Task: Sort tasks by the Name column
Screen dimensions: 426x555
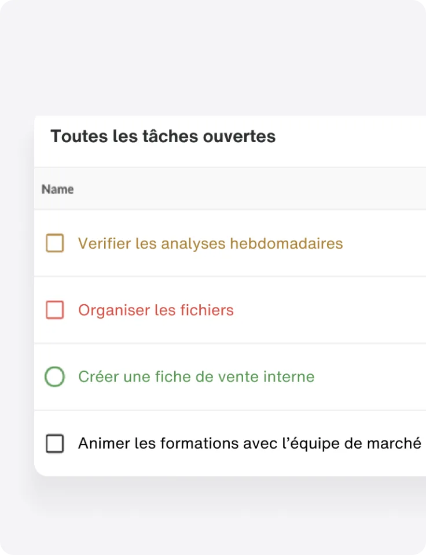Action: point(57,189)
